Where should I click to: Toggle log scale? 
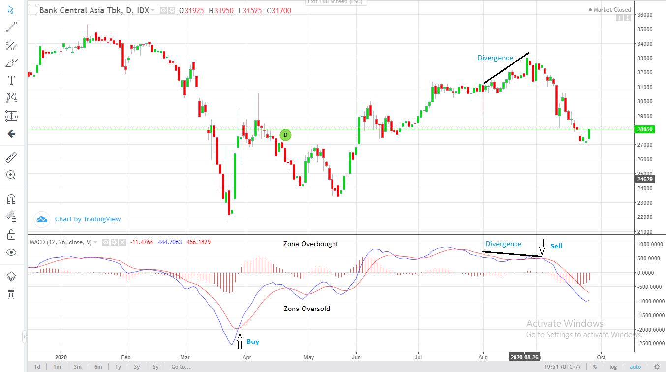(613, 367)
